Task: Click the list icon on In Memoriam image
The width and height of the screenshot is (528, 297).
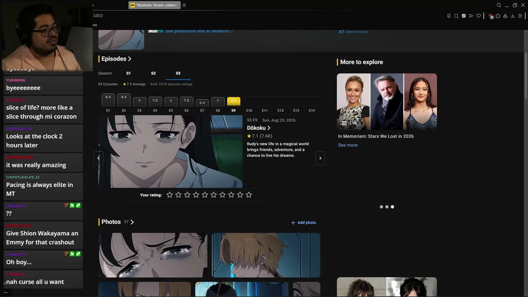Action: pyautogui.click(x=343, y=123)
